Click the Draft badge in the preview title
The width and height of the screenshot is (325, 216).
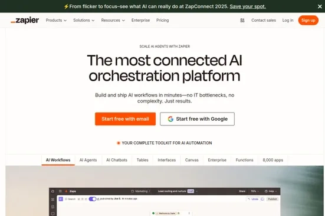(191, 191)
